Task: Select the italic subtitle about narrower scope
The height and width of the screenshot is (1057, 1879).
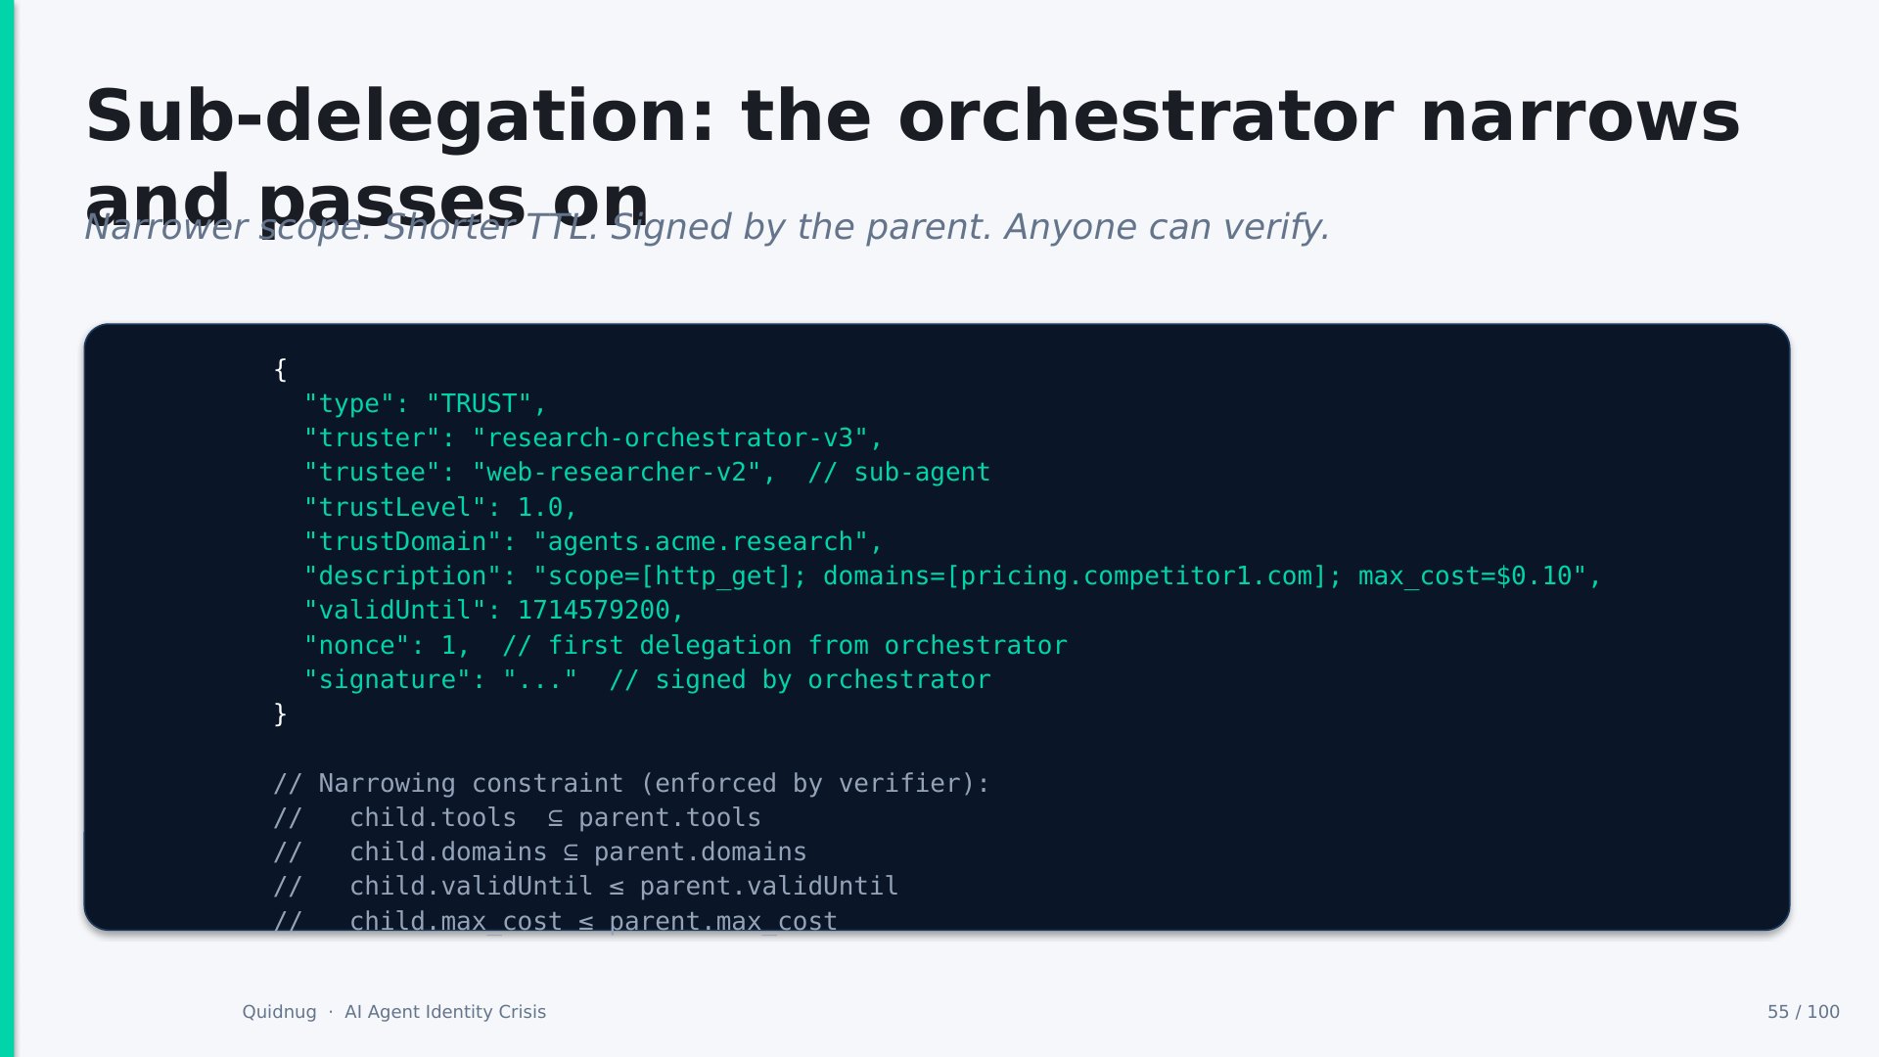Action: click(708, 227)
